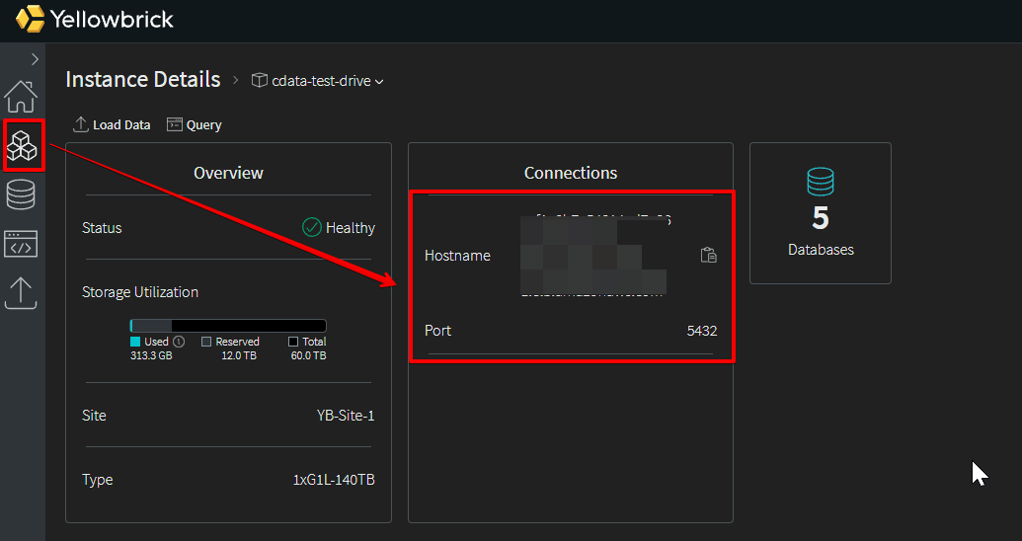Open the Query Editor code icon
Viewport: 1022px width, 541px height.
pyautogui.click(x=21, y=244)
